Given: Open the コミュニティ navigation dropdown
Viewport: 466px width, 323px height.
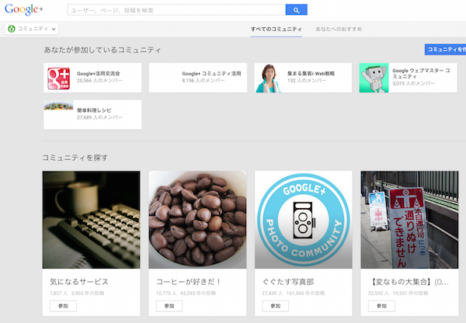Looking at the screenshot, I should [x=32, y=29].
